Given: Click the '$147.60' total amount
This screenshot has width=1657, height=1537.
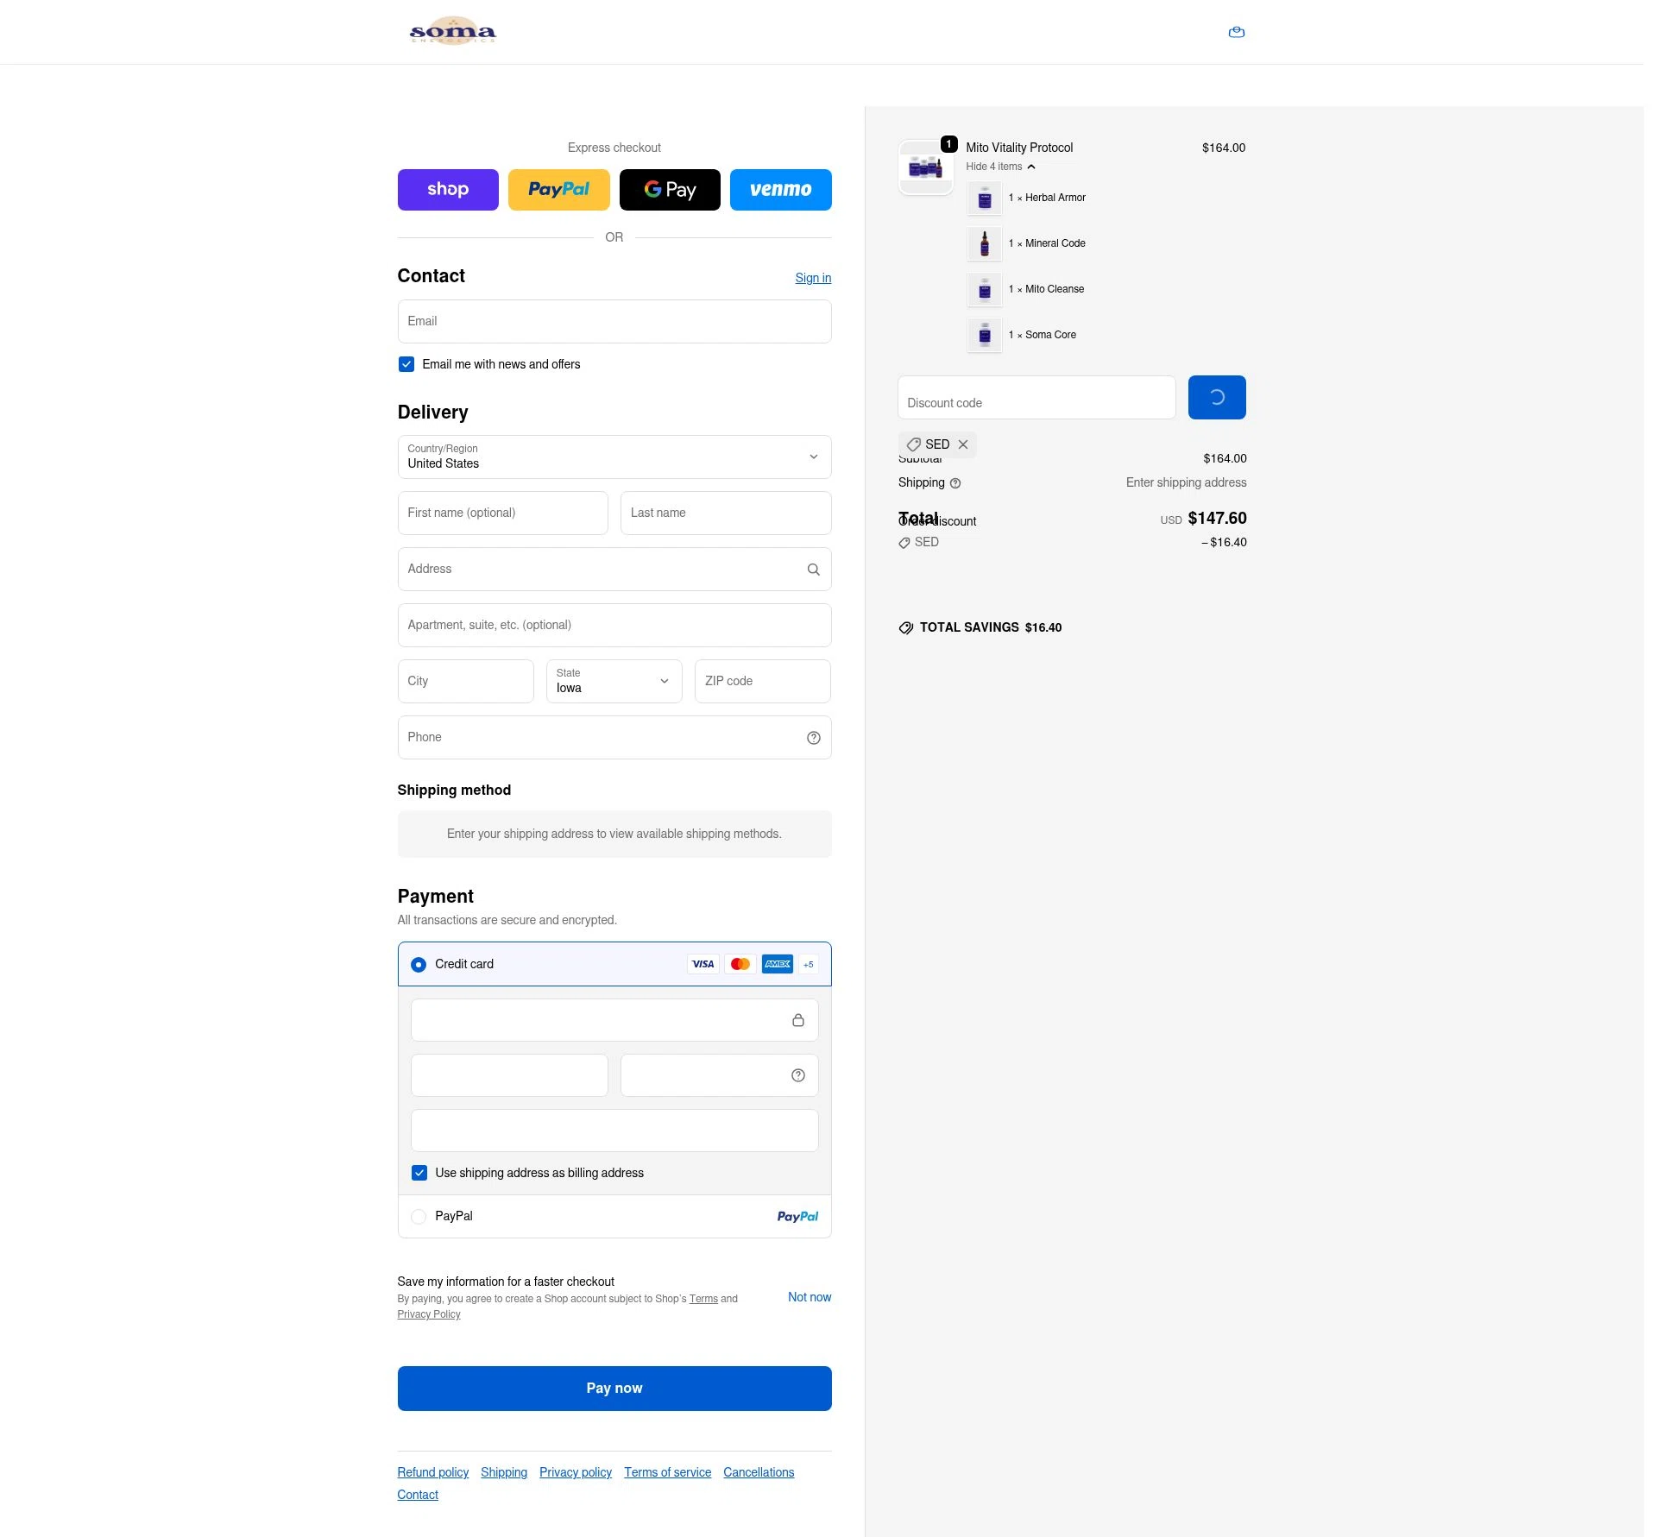Looking at the screenshot, I should pos(1217,519).
